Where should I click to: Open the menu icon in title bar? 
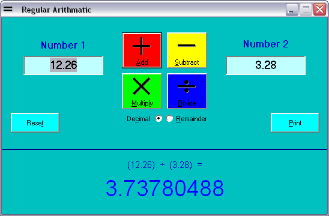pyautogui.click(x=8, y=9)
